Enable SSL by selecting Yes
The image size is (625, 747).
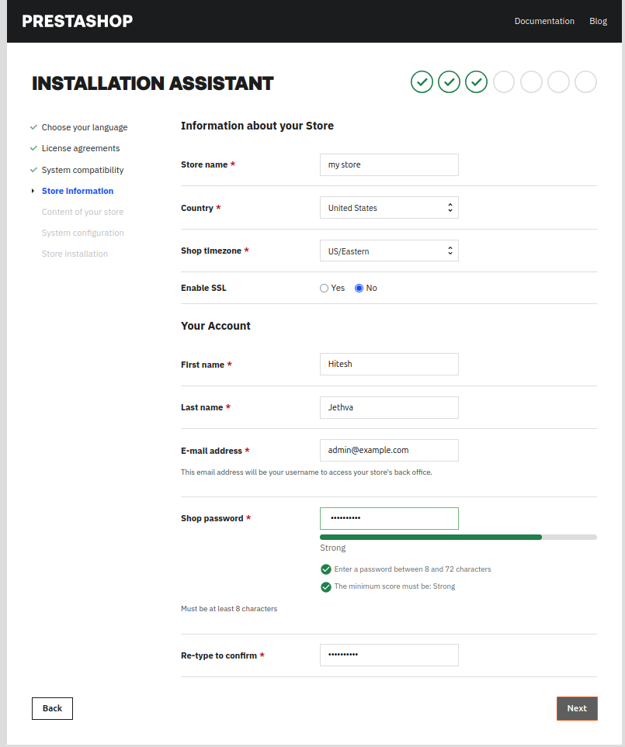coord(325,288)
